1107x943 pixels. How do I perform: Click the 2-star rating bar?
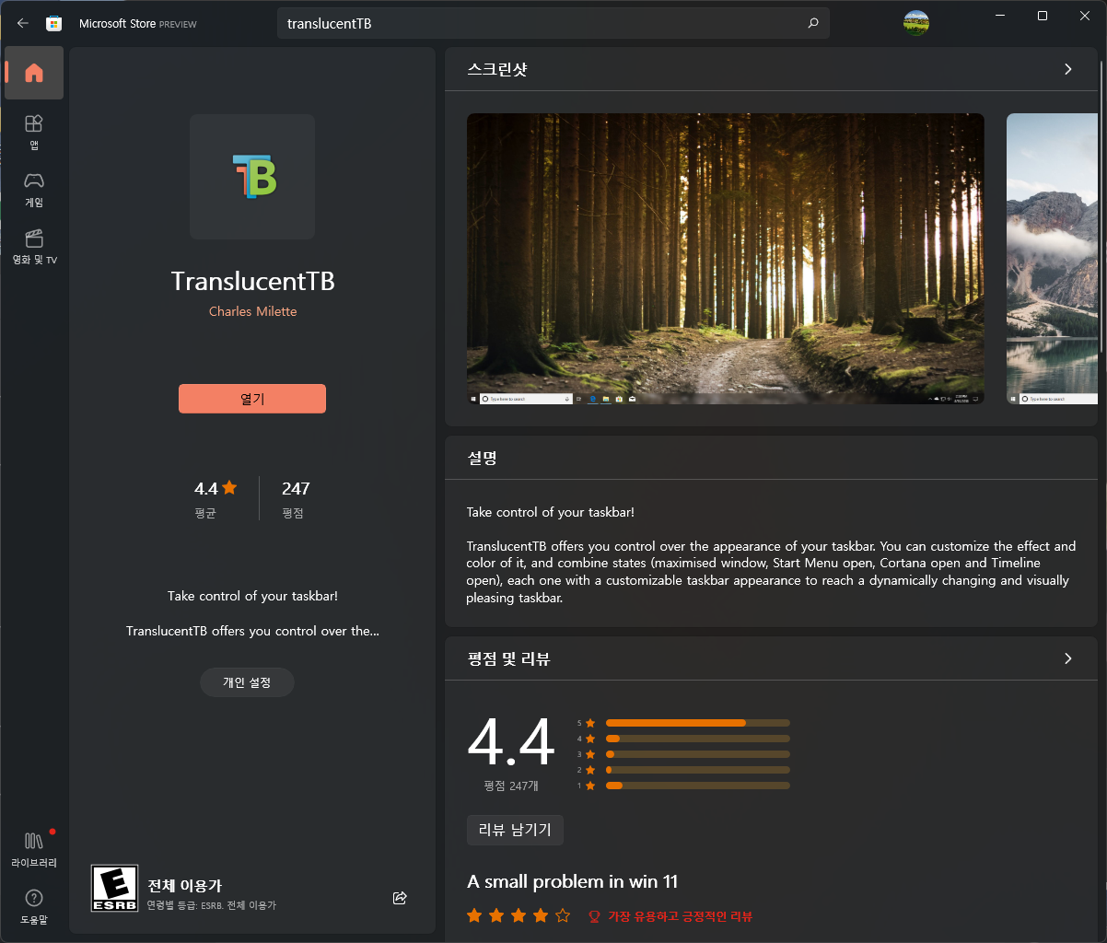pyautogui.click(x=698, y=770)
